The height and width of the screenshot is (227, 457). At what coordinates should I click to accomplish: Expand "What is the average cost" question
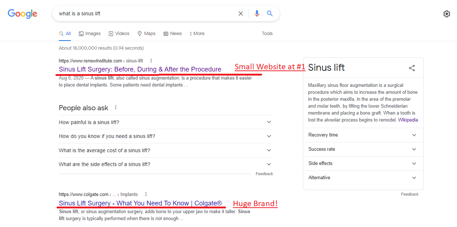point(166,150)
